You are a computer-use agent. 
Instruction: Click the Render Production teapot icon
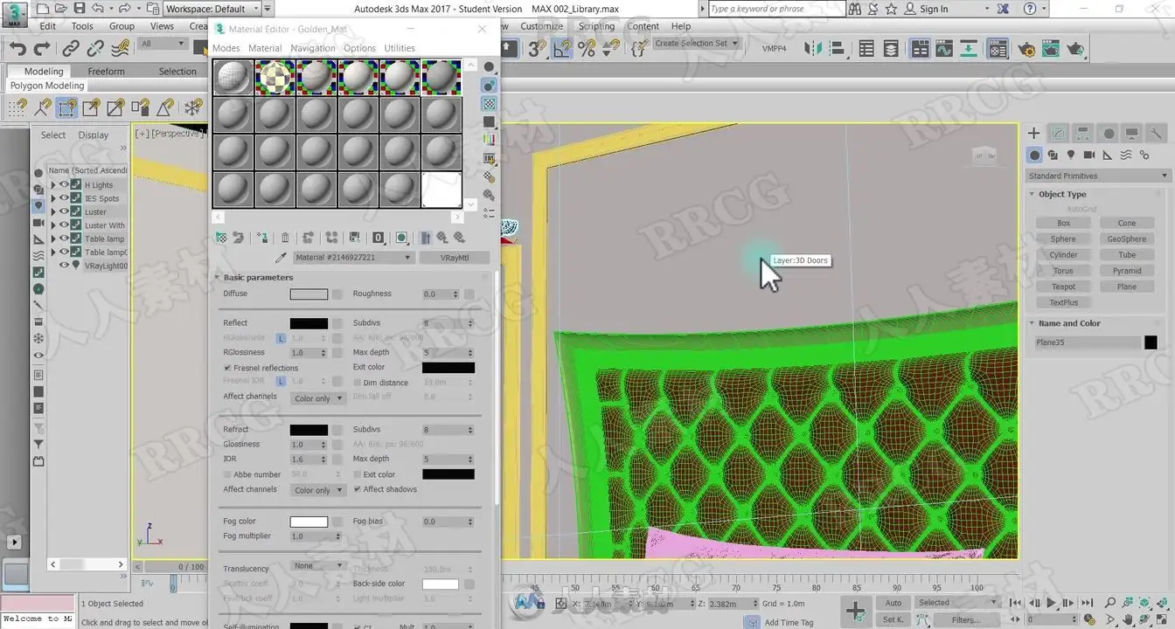[1076, 49]
